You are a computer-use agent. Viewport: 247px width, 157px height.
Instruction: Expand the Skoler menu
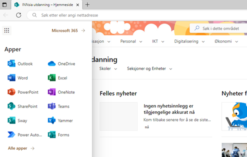pos(108,69)
